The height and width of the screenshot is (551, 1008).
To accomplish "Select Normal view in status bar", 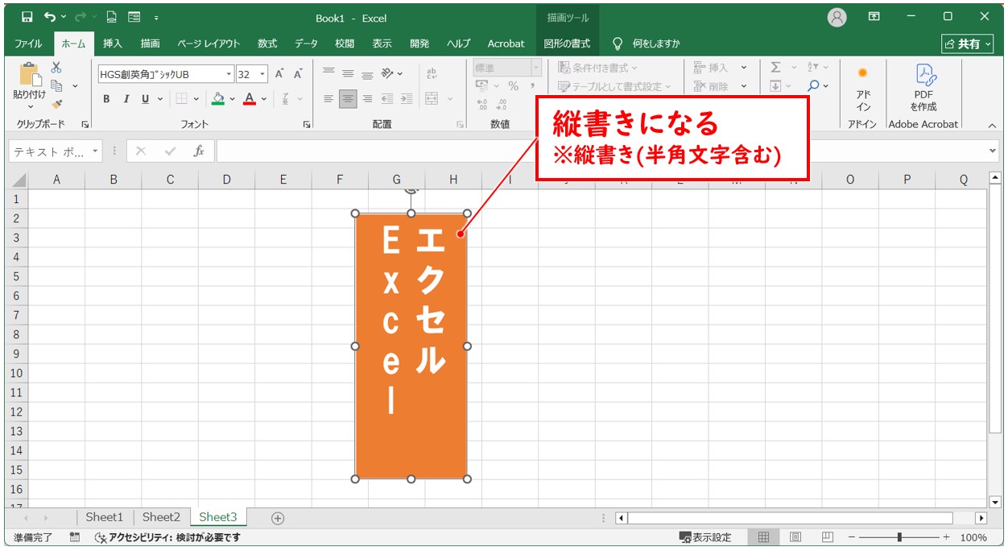I will [x=763, y=537].
